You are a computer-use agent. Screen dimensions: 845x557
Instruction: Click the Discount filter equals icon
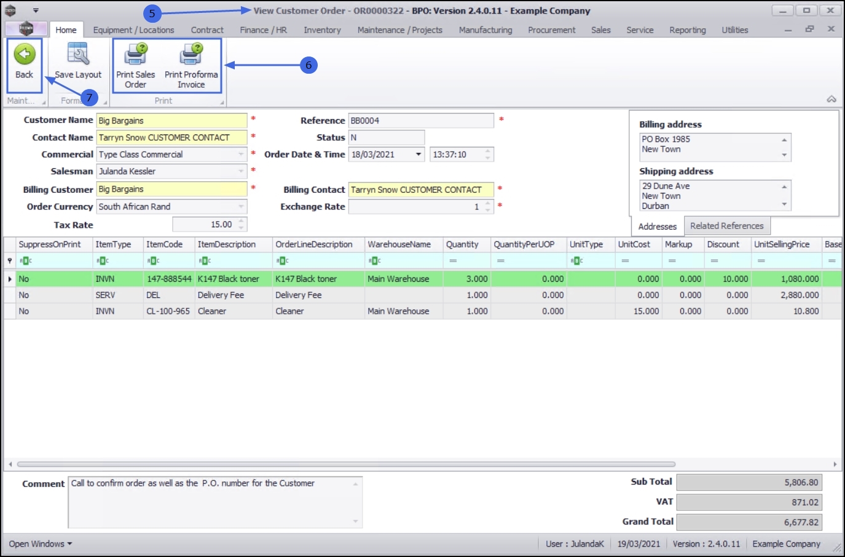(714, 261)
